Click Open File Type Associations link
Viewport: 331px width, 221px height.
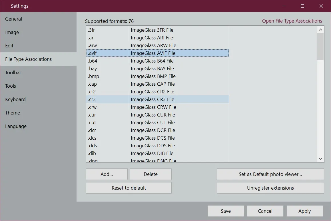[x=292, y=21]
